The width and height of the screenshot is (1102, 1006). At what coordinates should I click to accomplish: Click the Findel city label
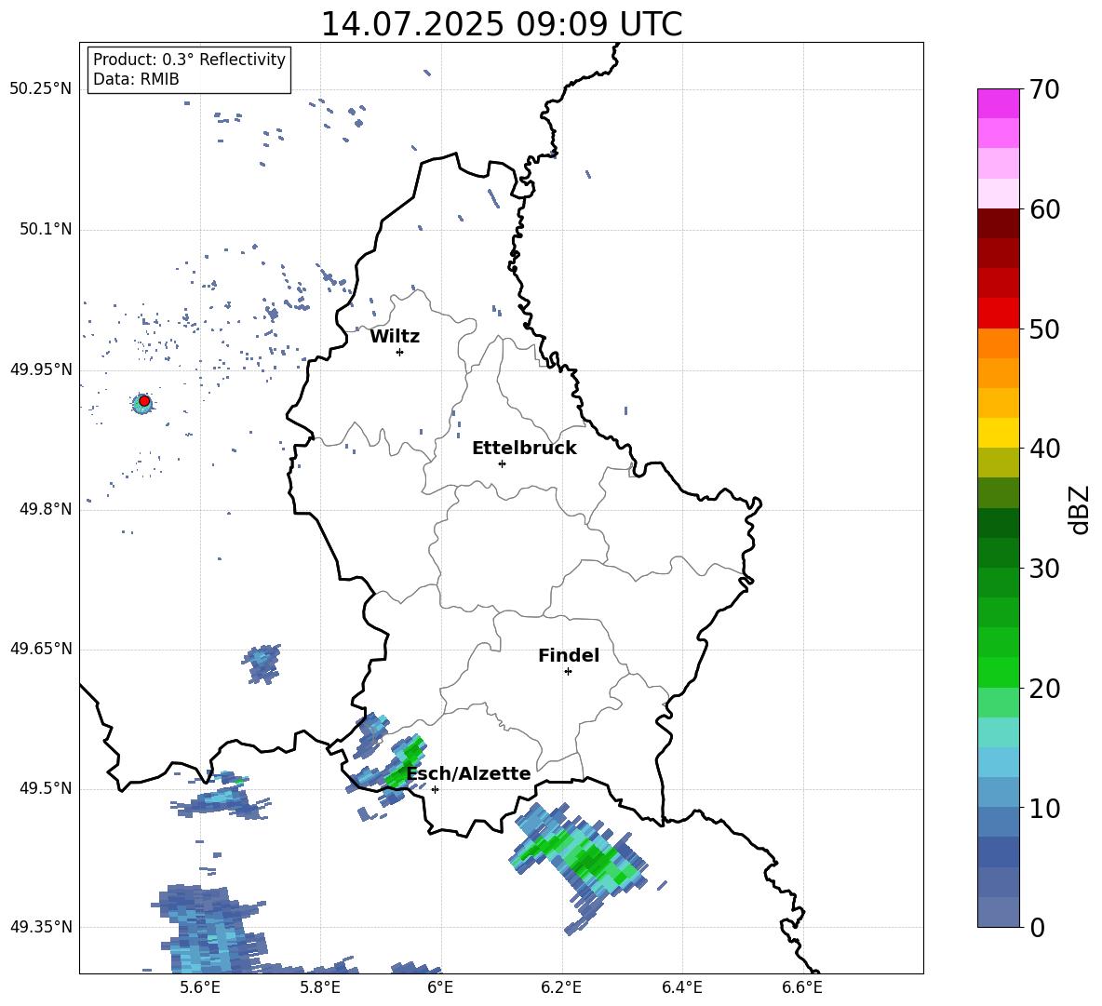coord(569,655)
